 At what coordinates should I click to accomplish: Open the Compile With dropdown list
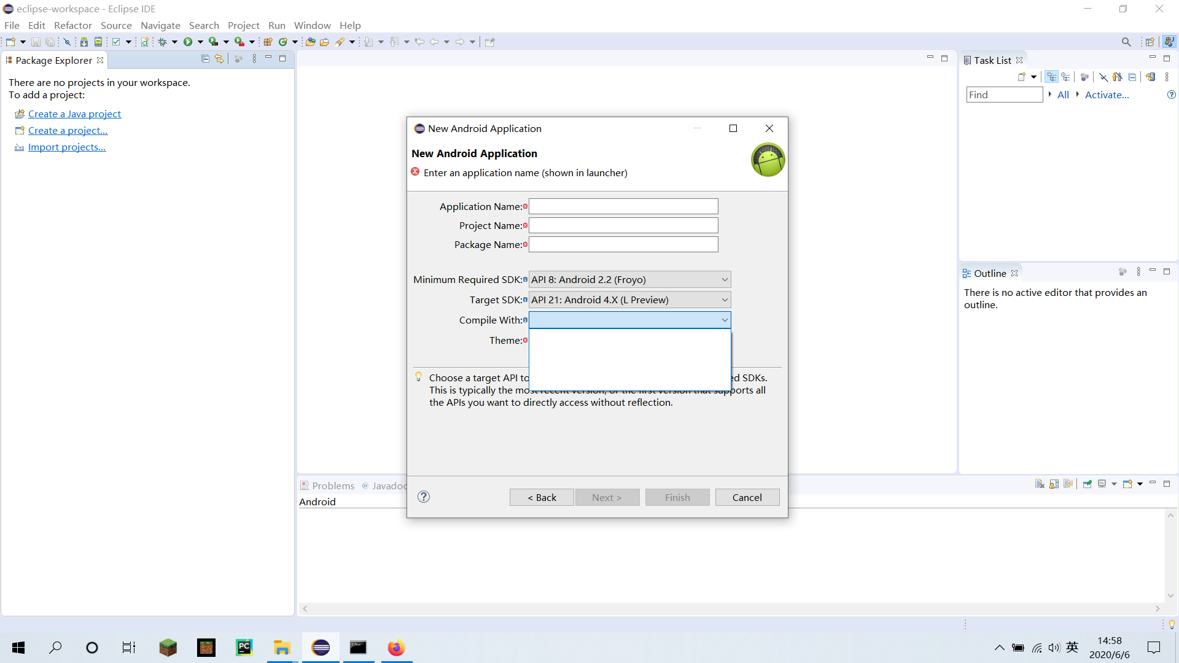723,319
